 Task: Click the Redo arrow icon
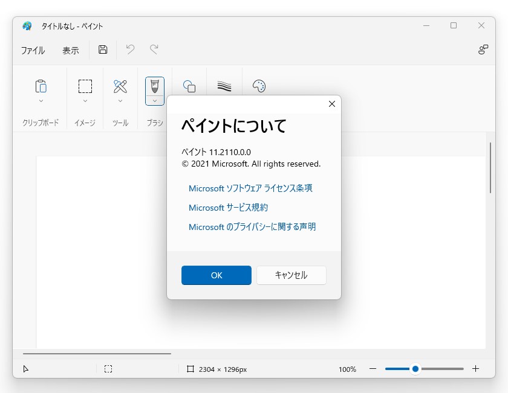154,50
